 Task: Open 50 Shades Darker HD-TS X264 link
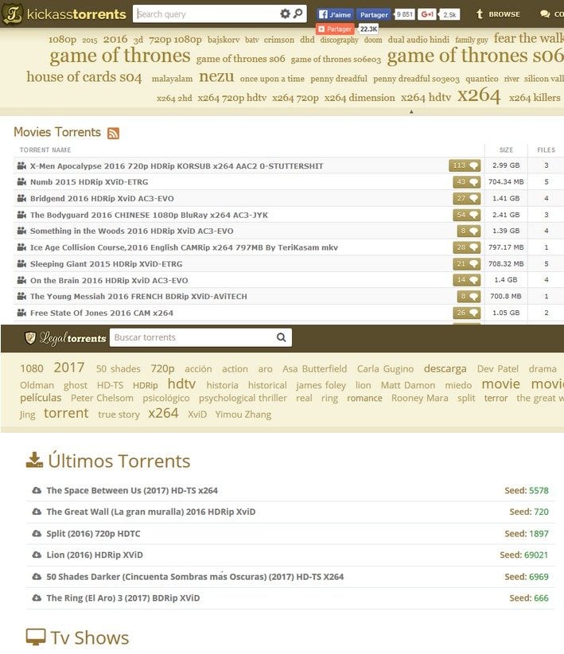(x=195, y=576)
